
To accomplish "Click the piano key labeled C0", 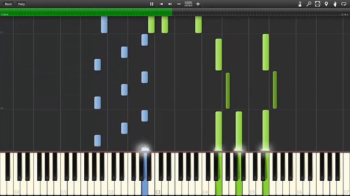I will pos(17,188).
